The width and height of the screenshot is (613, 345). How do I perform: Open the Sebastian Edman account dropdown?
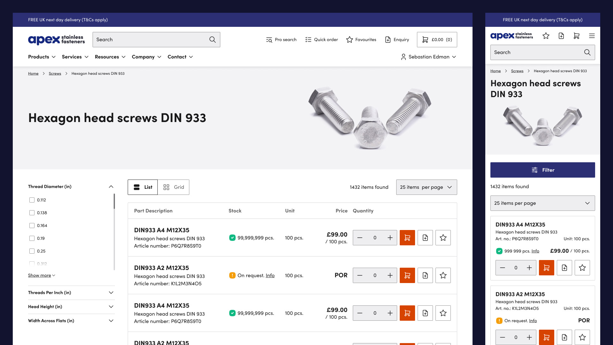[428, 57]
